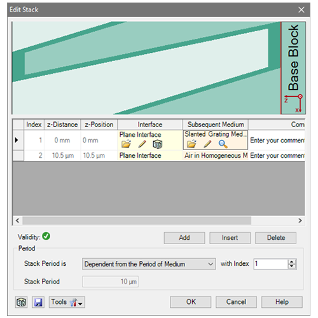Expand Stack Period is dropdown
Image resolution: width=318 pixels, height=318 pixels.
(149, 264)
